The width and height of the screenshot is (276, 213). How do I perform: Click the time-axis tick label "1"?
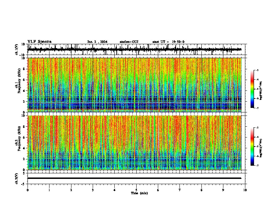coord(49,190)
